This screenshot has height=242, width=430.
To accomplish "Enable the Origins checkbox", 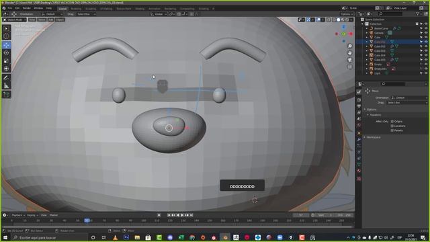I will pyautogui.click(x=392, y=121).
